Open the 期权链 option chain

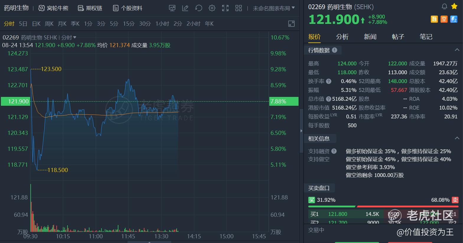click(90, 8)
